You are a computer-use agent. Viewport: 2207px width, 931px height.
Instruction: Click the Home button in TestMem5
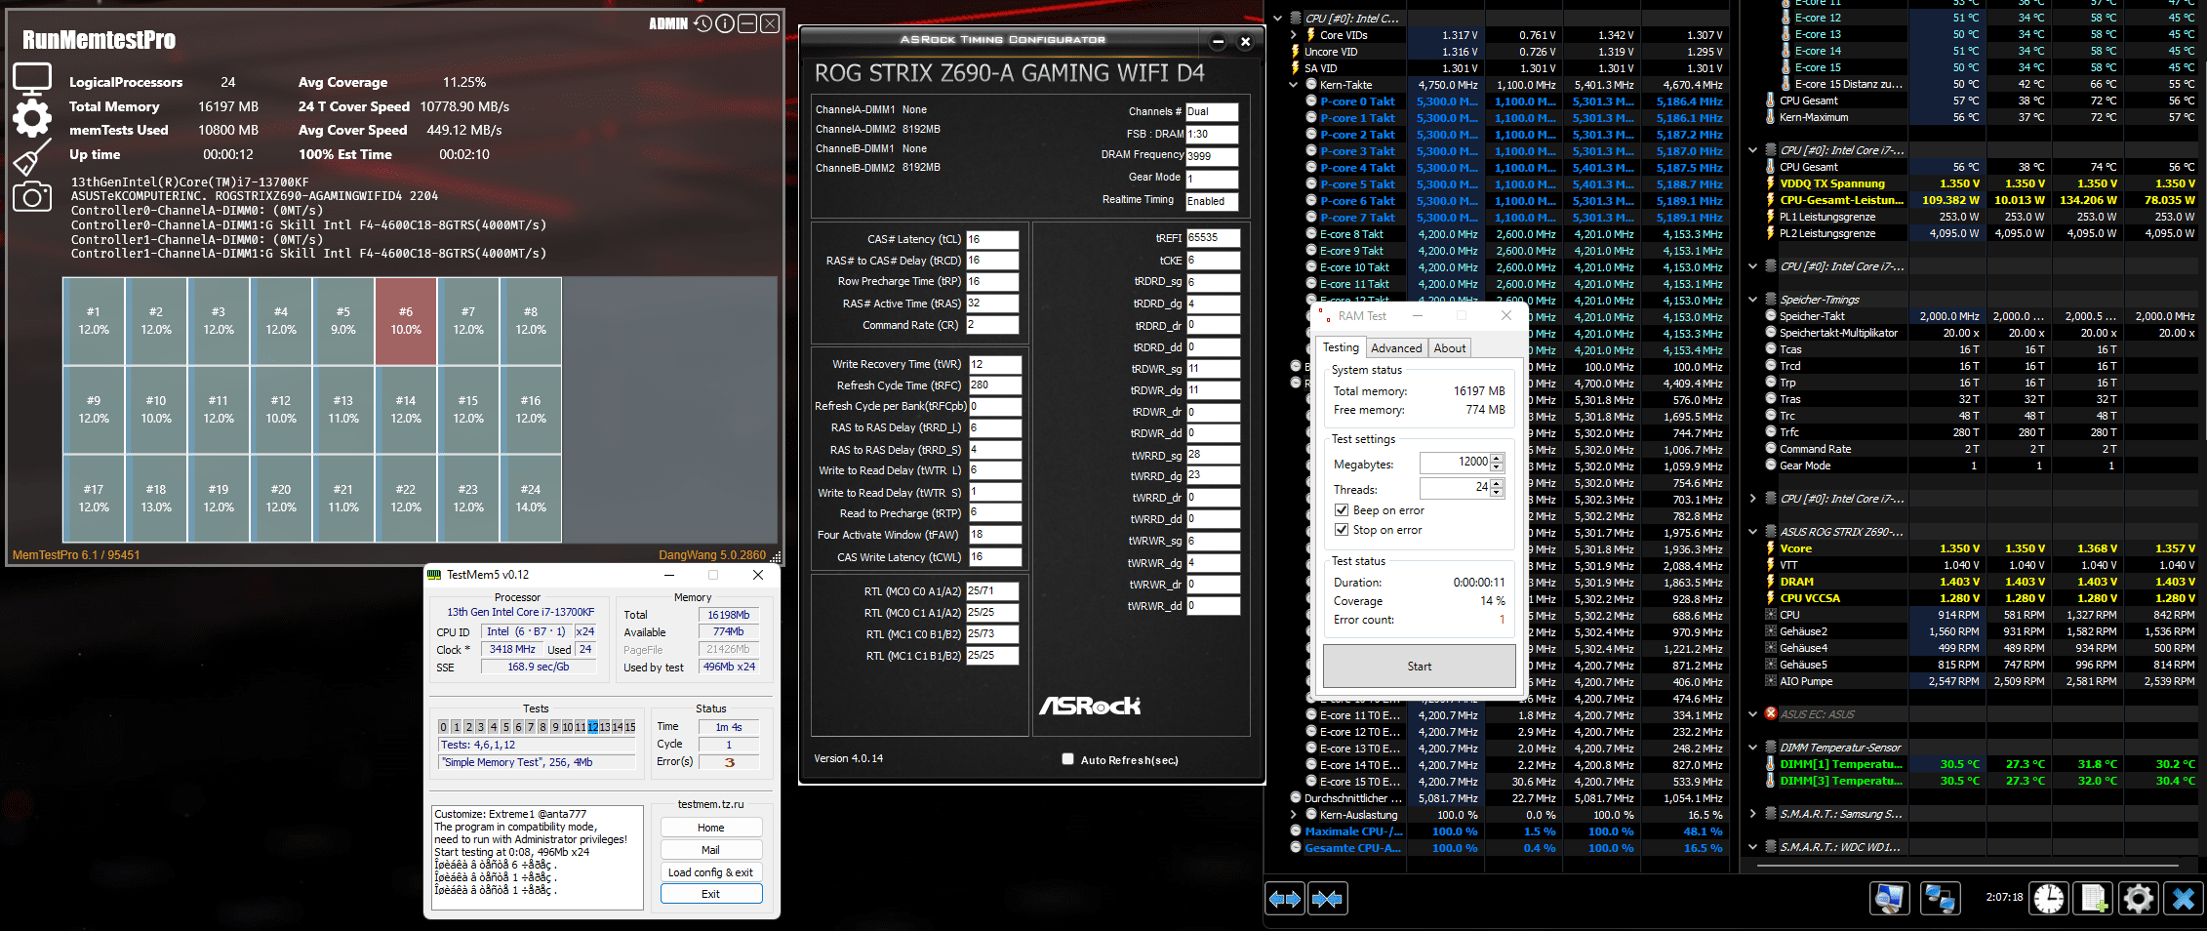(x=711, y=828)
